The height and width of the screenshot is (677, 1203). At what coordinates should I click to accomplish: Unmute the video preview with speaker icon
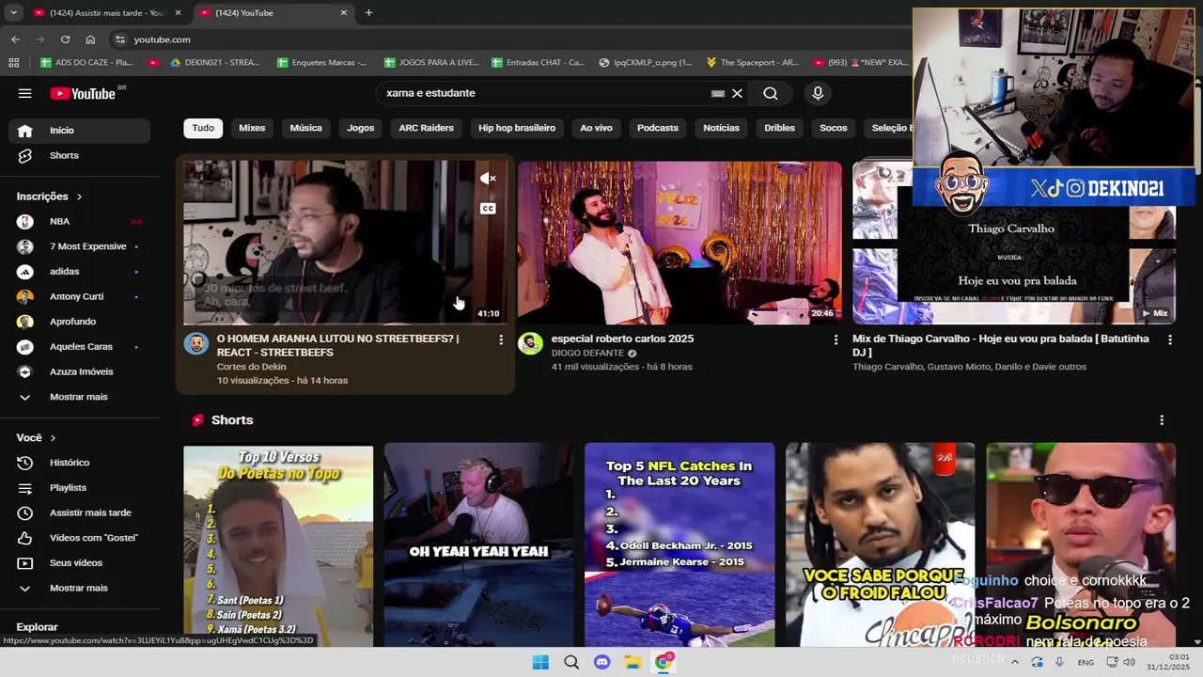[x=488, y=178]
